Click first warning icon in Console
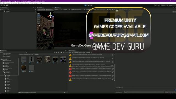Viewport: 176px width, 99px height. 70,55
